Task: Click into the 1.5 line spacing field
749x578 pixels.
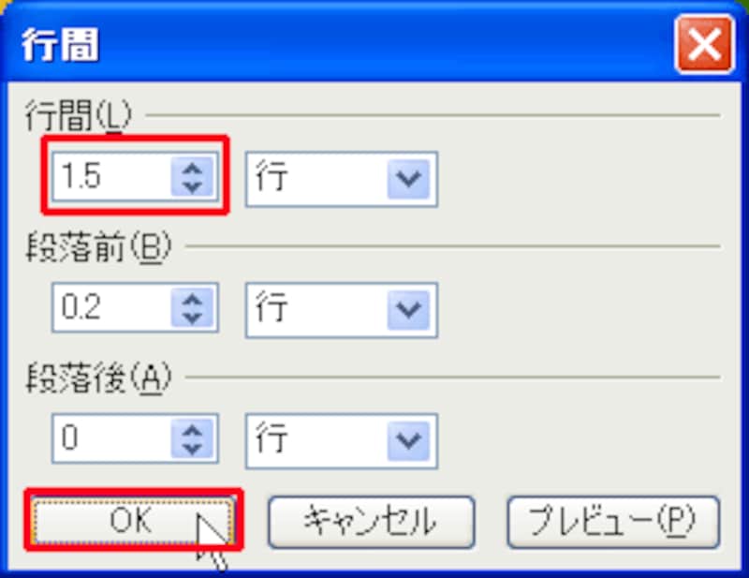Action: pos(111,176)
